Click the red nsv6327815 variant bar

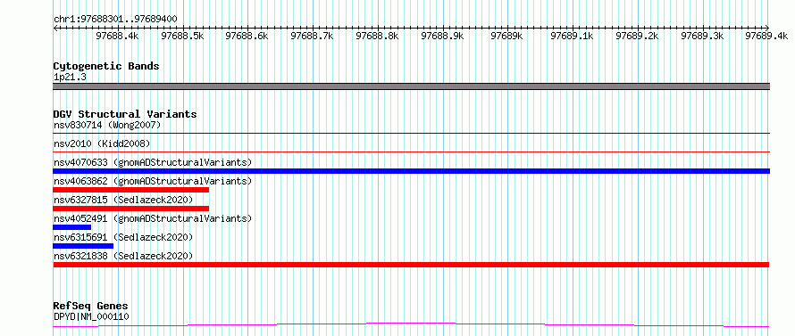pyautogui.click(x=131, y=209)
